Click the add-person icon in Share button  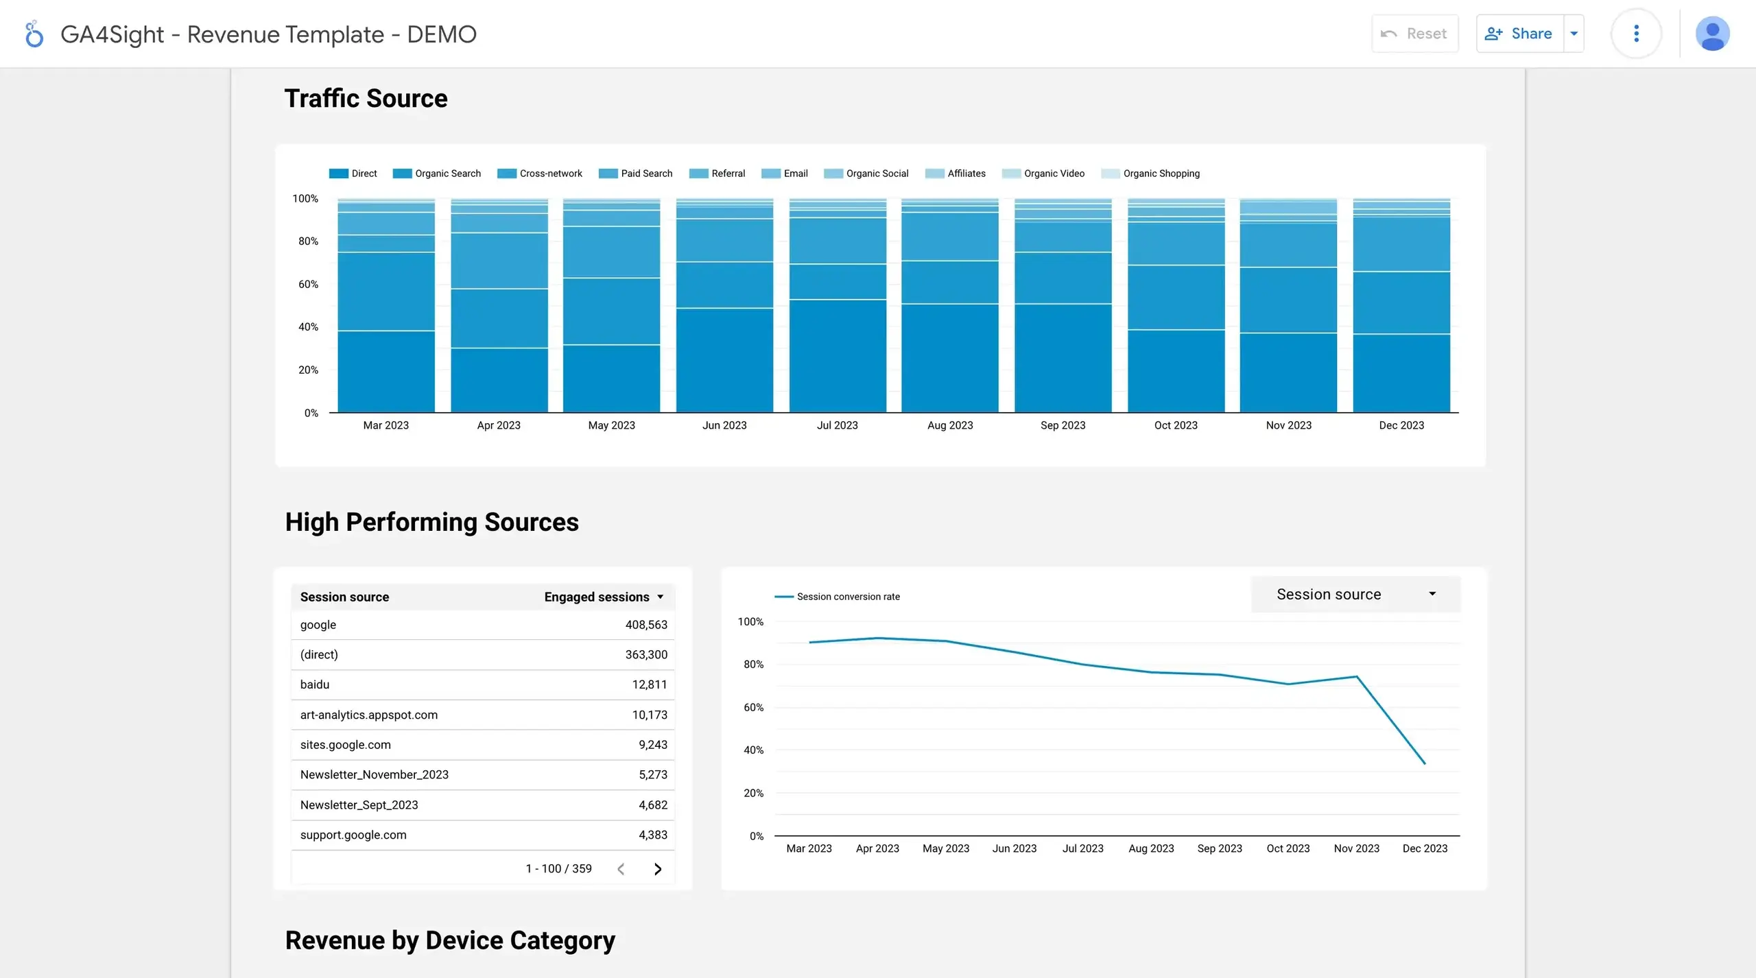click(1493, 34)
